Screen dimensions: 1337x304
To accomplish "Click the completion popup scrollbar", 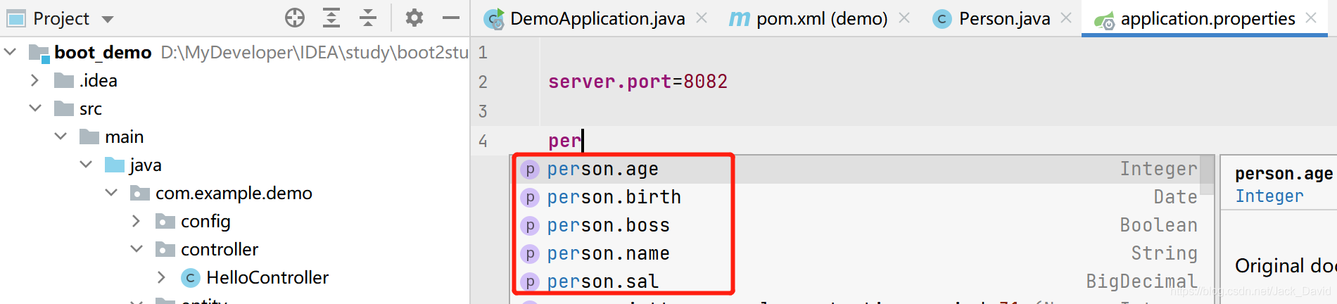I will tap(1207, 174).
